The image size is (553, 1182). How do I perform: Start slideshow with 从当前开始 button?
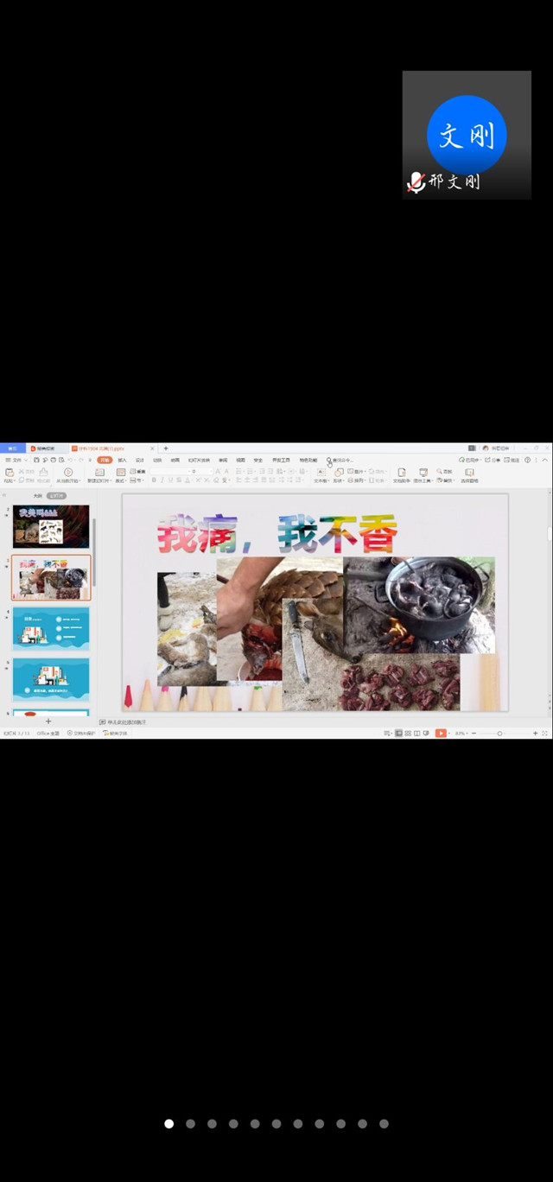67,475
